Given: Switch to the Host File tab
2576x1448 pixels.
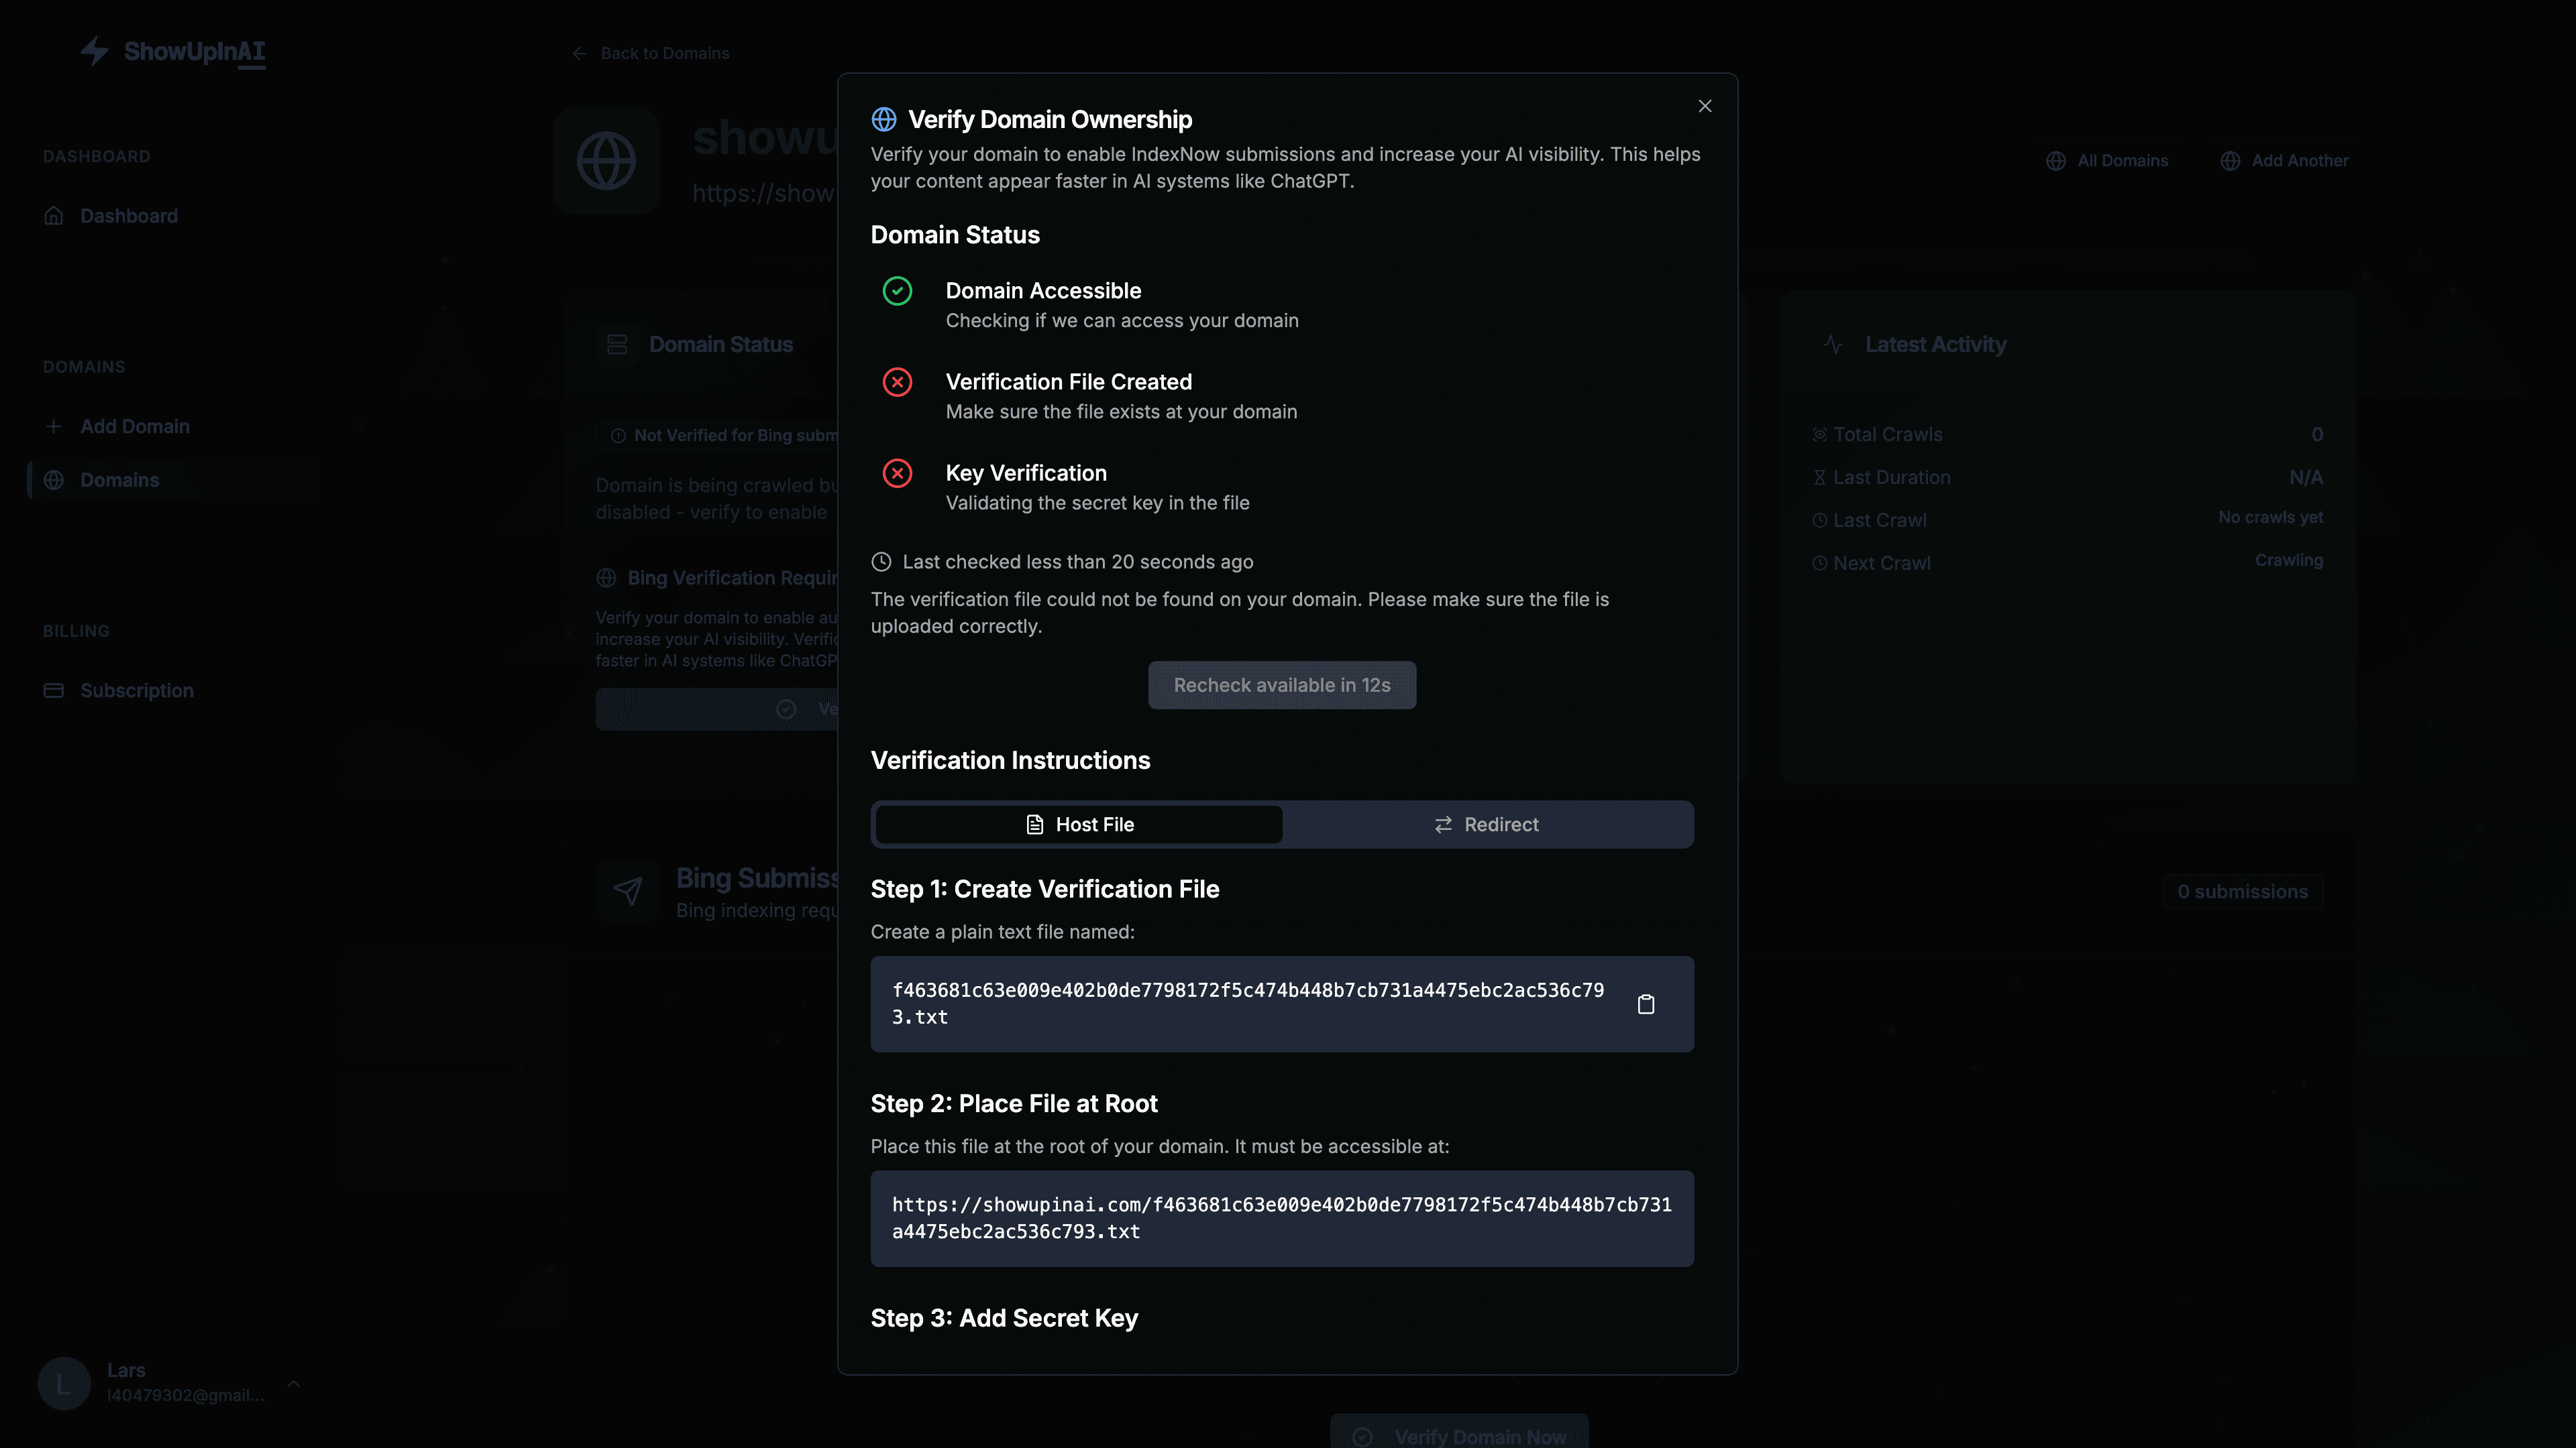Looking at the screenshot, I should click(x=1077, y=825).
